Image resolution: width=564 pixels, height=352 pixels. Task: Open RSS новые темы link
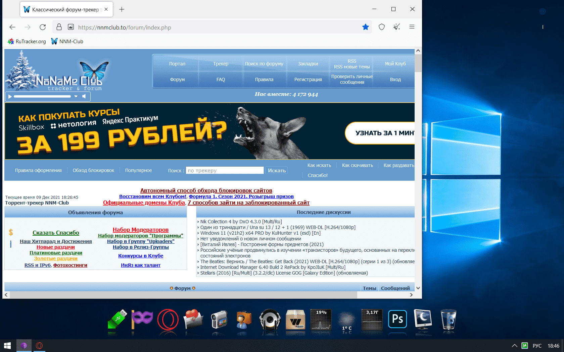point(352,67)
